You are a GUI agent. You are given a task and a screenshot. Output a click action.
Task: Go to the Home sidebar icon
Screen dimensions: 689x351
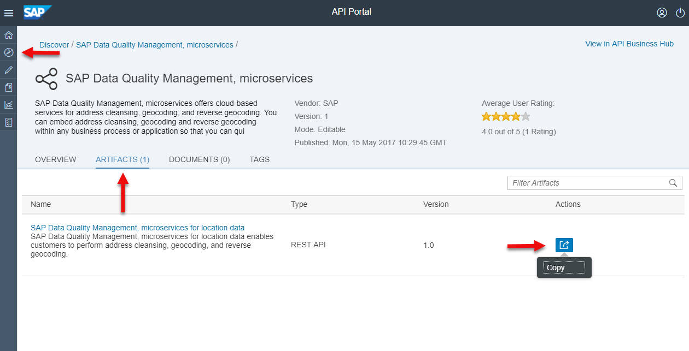click(9, 35)
